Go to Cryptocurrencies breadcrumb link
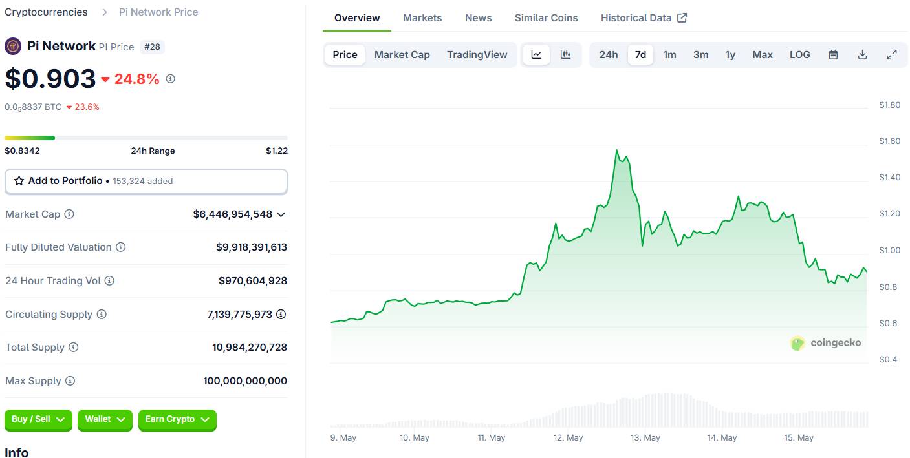Viewport: 910px width, 458px height. [46, 12]
